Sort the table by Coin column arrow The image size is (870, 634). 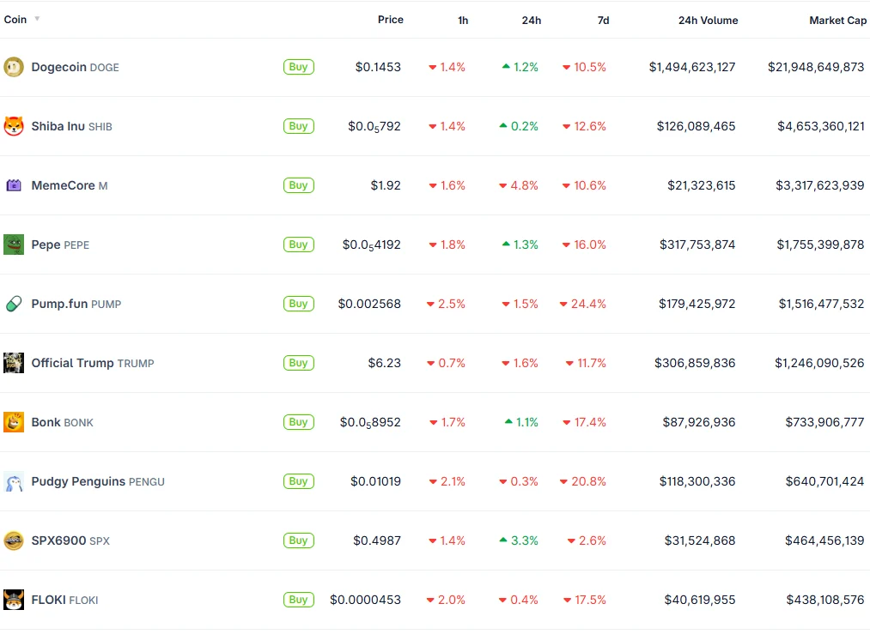[x=37, y=19]
